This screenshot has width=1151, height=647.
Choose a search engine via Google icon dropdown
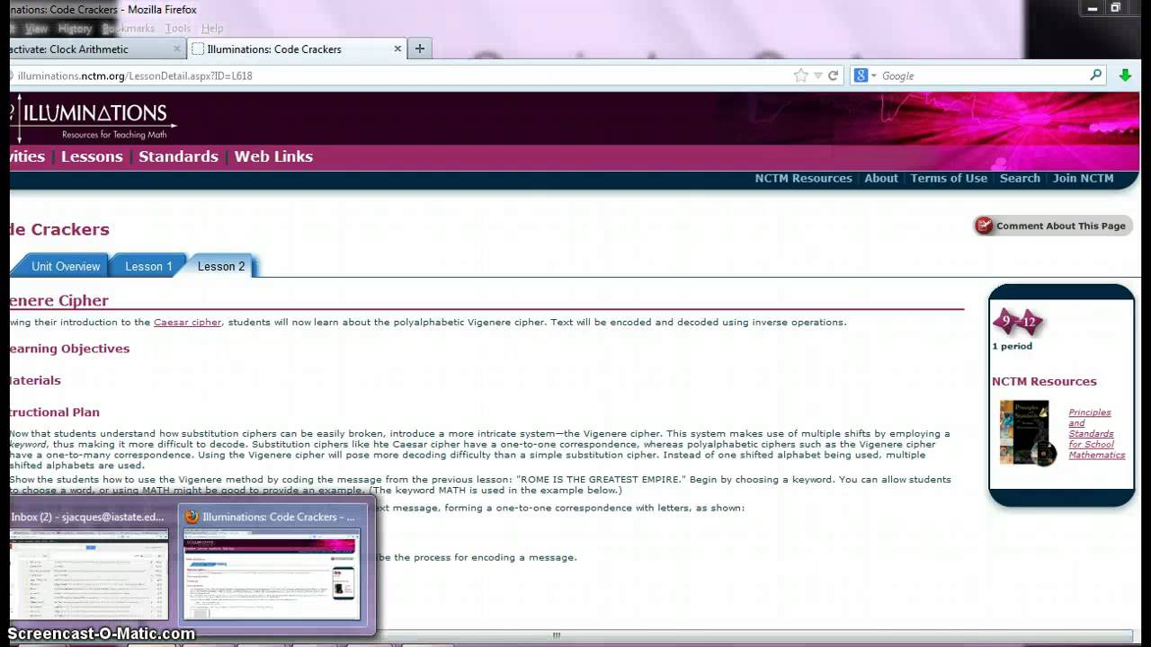(864, 75)
